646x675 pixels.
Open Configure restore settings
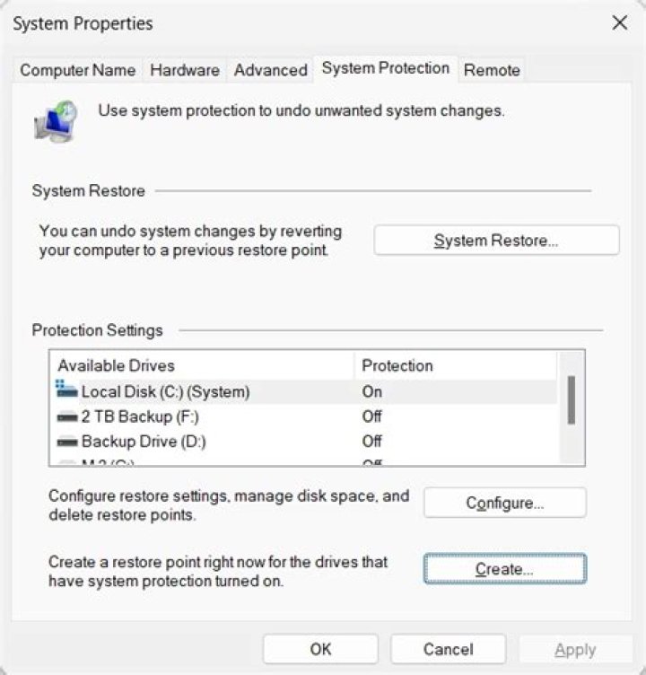pos(504,503)
